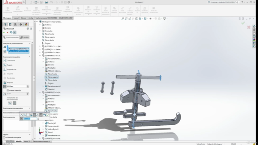Choose the Concêntrico mate type
This screenshot has height=145, width=258.
pyautogui.click(x=9, y=78)
